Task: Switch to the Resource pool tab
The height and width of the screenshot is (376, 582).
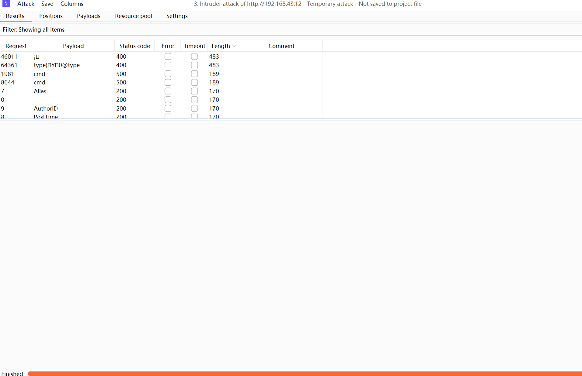Action: (x=134, y=16)
